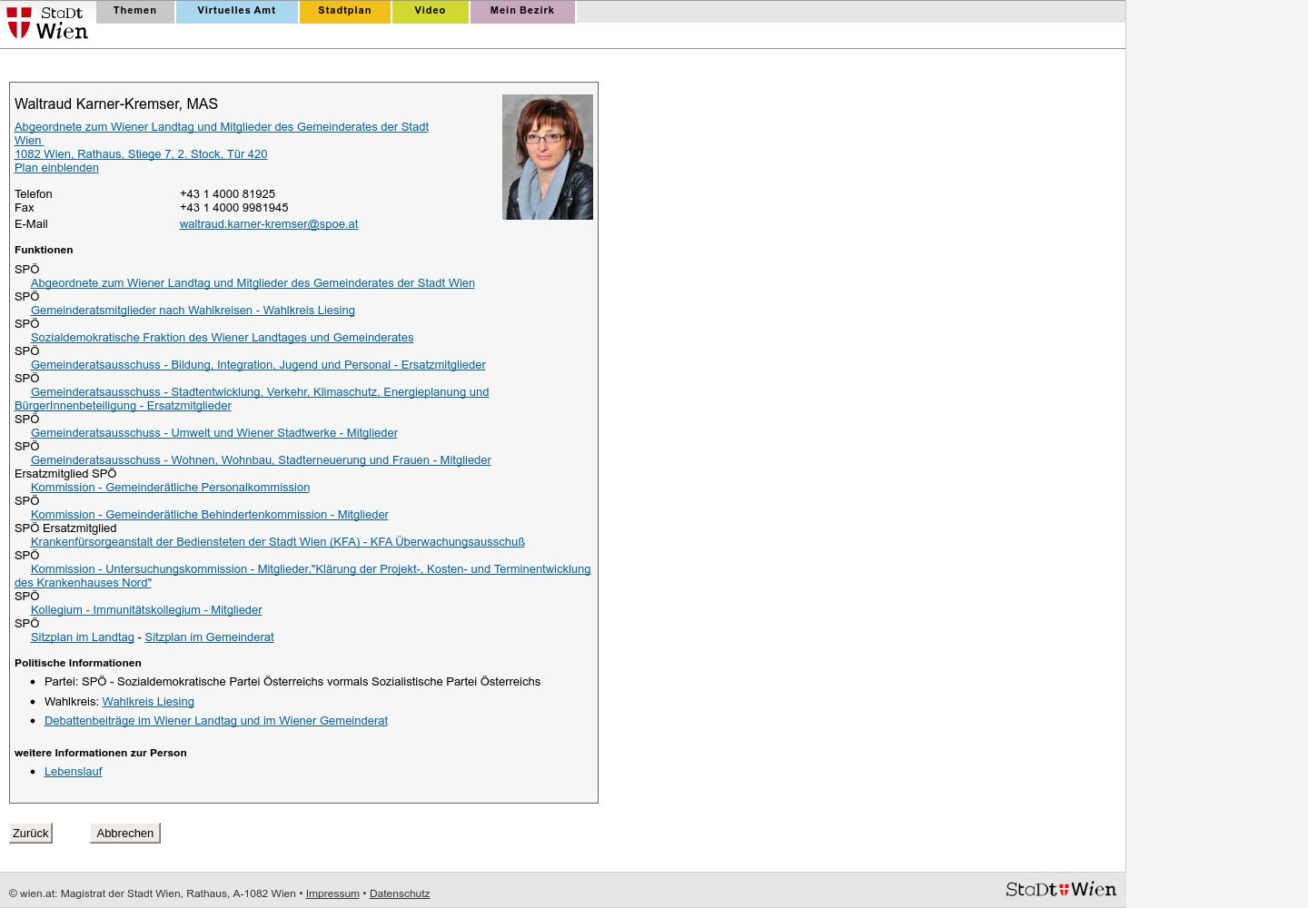Email waltraud.karner-kremser@spoe.at link

269,224
